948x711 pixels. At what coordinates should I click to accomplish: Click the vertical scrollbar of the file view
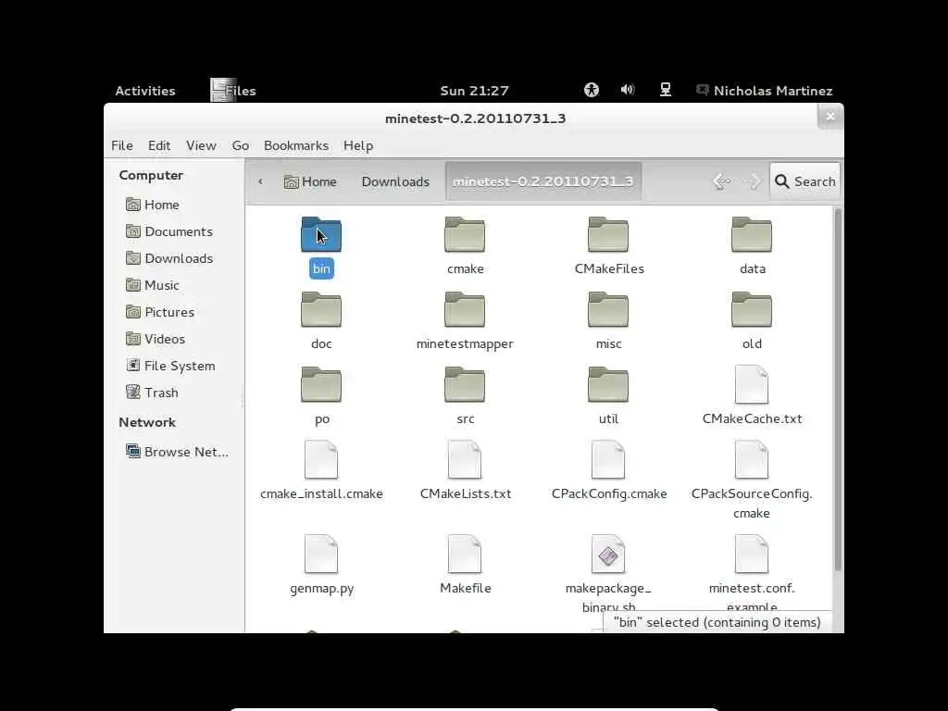tap(838, 390)
